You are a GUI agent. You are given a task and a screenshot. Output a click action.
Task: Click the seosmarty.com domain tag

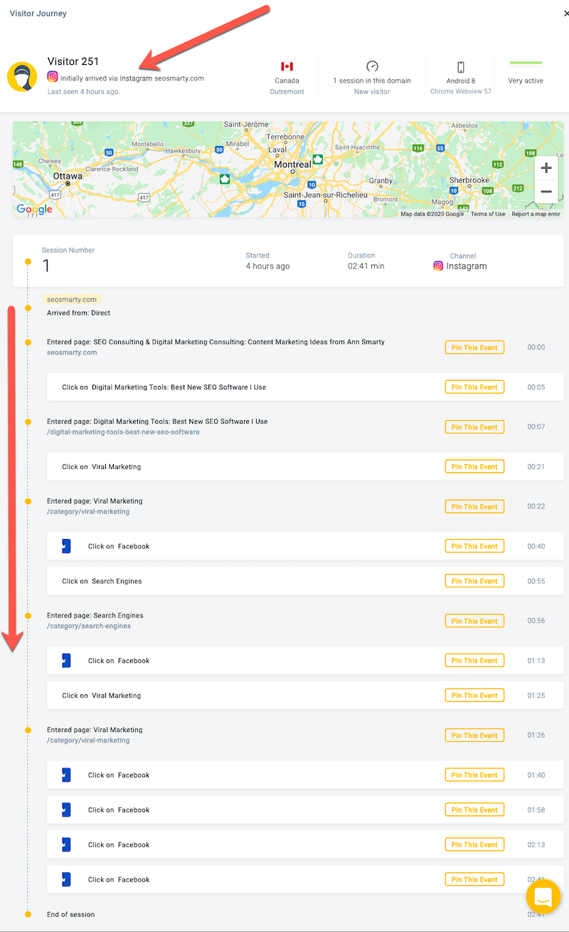tap(71, 300)
